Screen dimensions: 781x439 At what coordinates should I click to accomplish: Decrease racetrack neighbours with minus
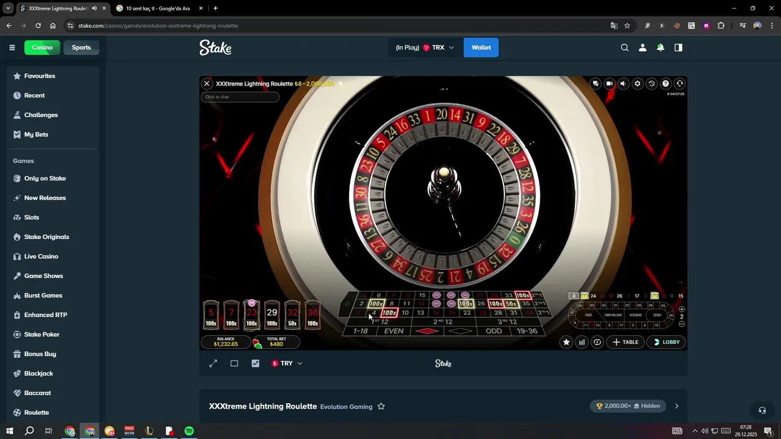click(x=682, y=324)
